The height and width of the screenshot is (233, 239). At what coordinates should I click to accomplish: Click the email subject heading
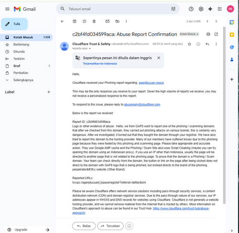tap(125, 34)
